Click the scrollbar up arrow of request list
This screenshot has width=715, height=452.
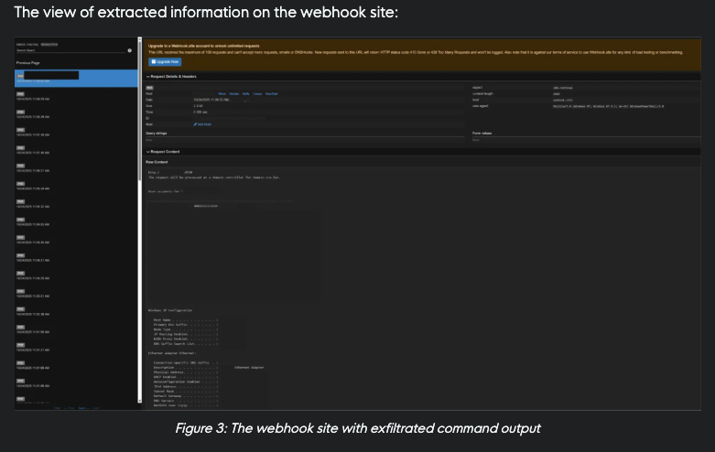pos(139,39)
